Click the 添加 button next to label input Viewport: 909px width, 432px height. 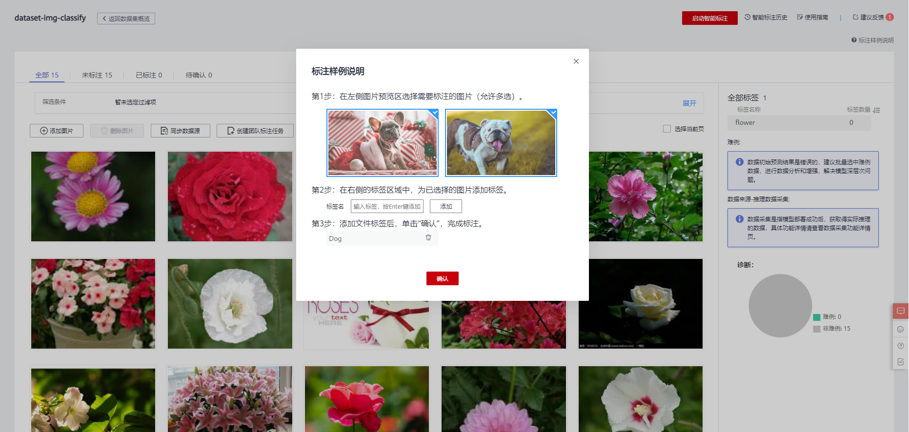(446, 206)
